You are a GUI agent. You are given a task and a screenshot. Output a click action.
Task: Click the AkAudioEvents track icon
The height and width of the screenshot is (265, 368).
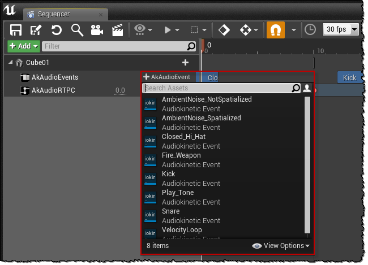pyautogui.click(x=25, y=77)
